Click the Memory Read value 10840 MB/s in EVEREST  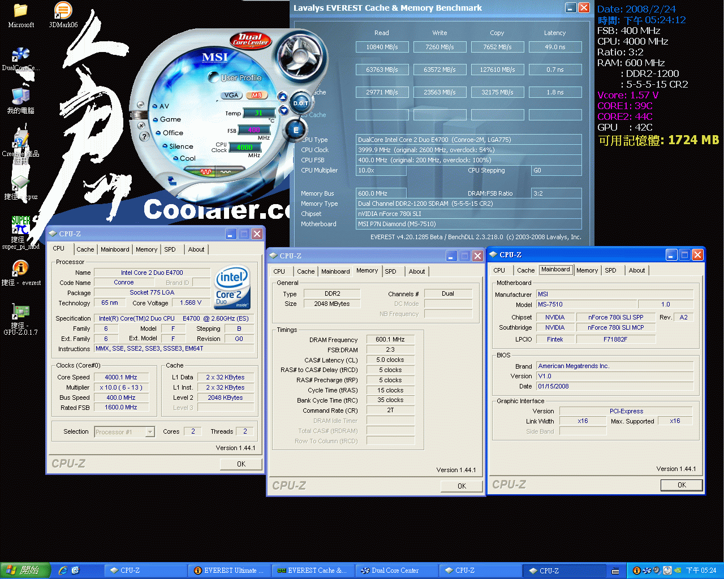coord(382,47)
